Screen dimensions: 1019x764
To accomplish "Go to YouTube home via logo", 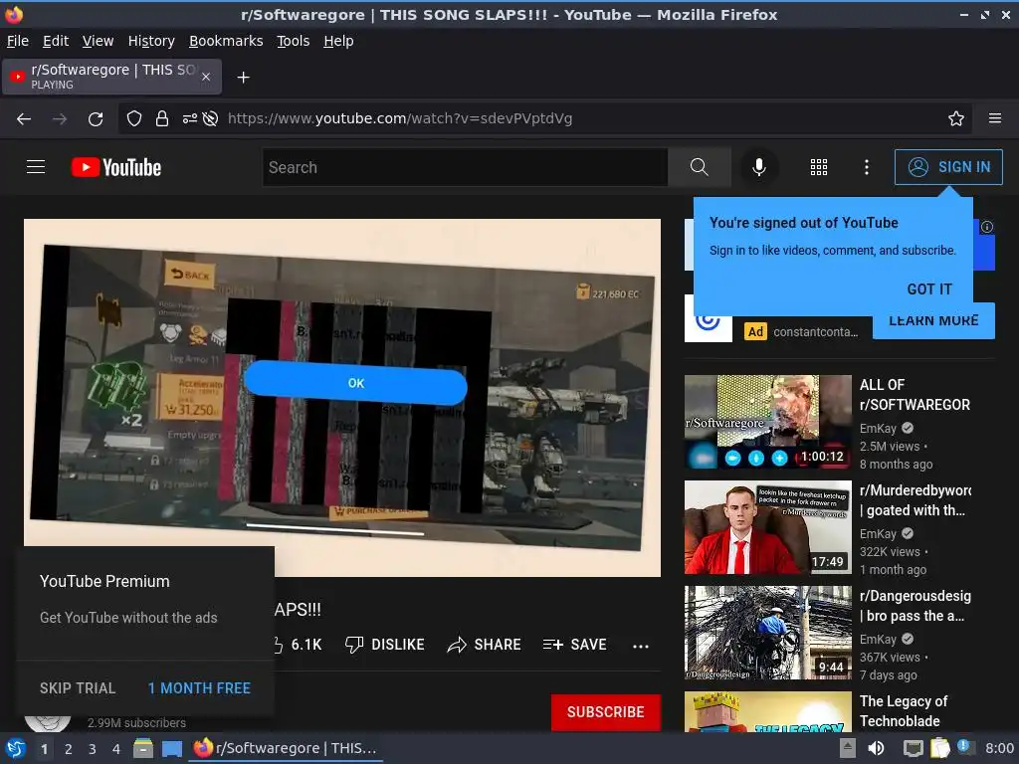I will point(116,167).
